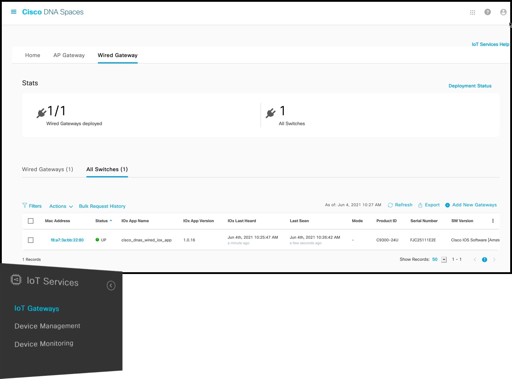Click the Filters funnel icon
The height and width of the screenshot is (379, 512).
pos(24,206)
